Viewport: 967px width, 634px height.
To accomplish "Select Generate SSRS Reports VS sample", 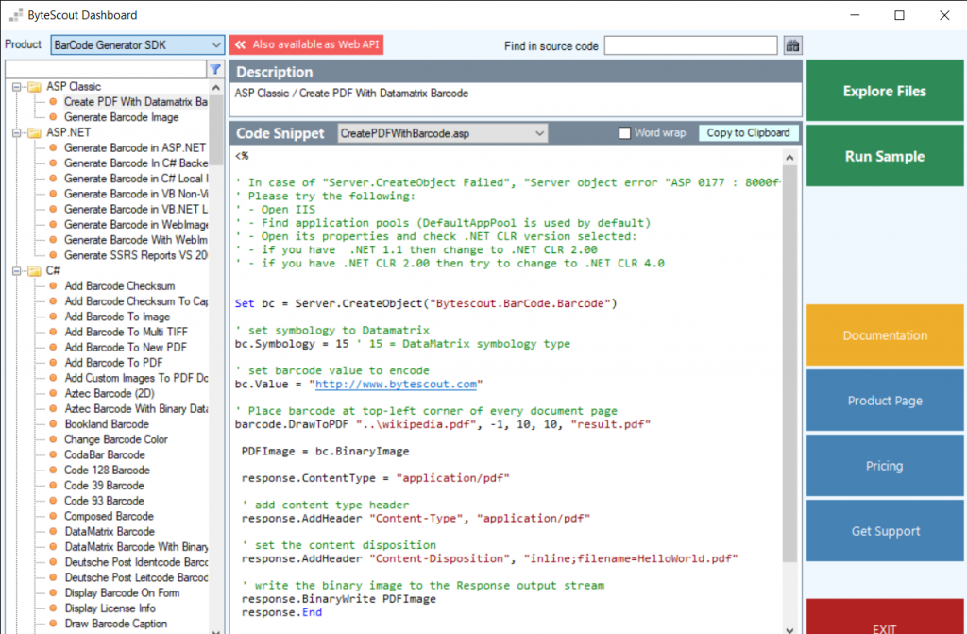I will pos(136,255).
